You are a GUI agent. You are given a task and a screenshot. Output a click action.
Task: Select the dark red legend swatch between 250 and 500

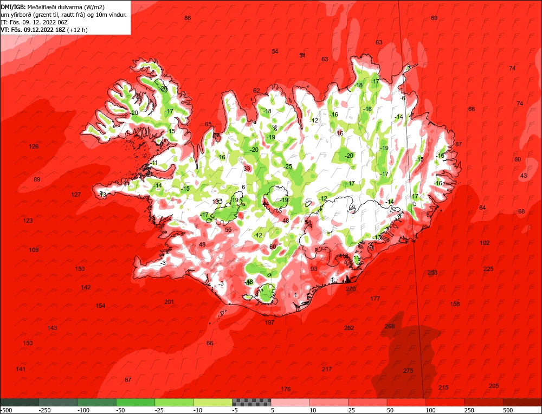click(484, 402)
